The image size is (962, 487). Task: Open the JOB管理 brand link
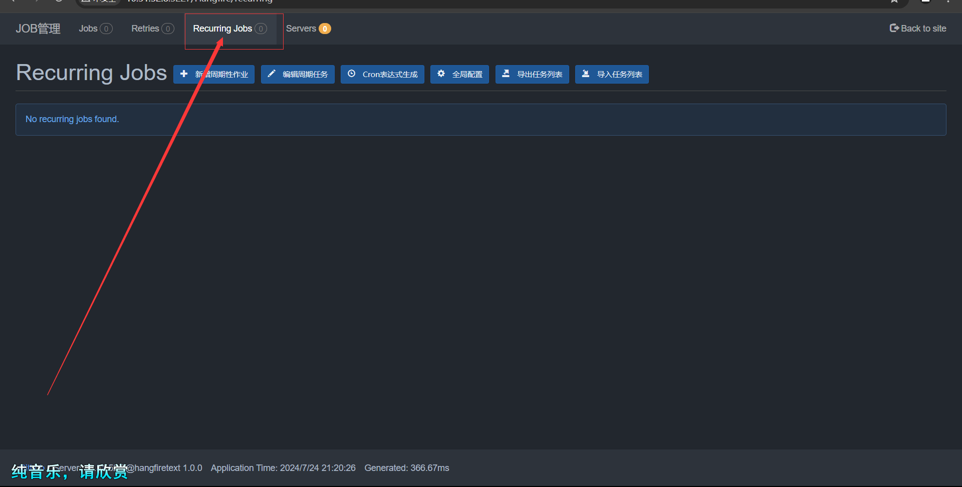point(38,29)
